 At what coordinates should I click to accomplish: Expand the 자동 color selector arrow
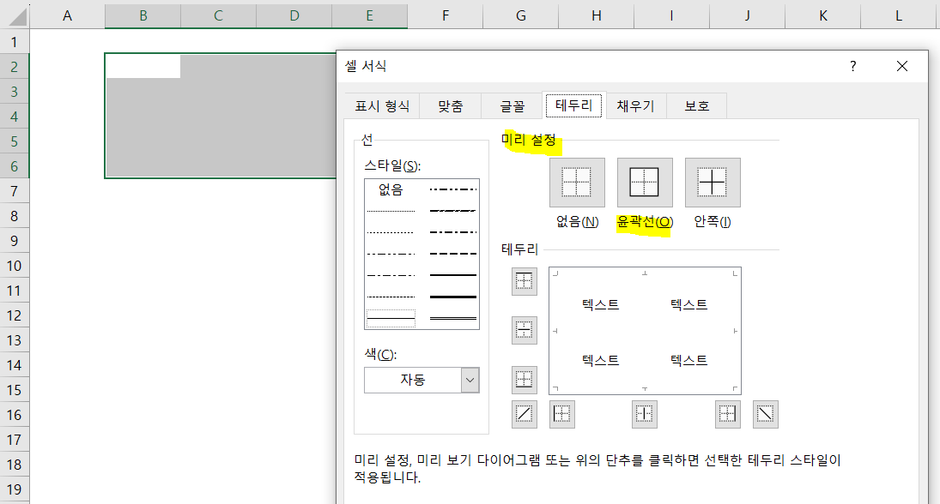[469, 380]
